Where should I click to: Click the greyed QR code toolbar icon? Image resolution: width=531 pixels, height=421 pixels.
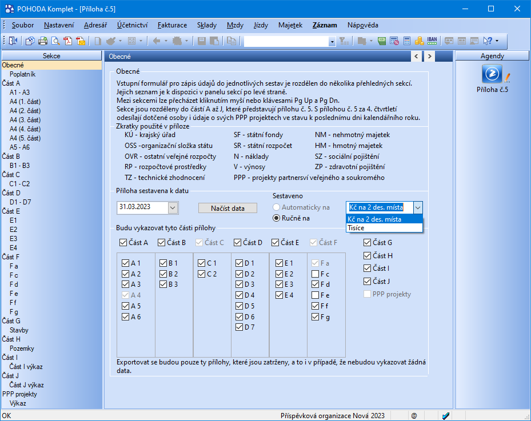point(131,41)
